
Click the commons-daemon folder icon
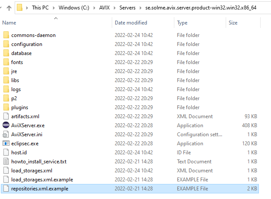[6, 35]
